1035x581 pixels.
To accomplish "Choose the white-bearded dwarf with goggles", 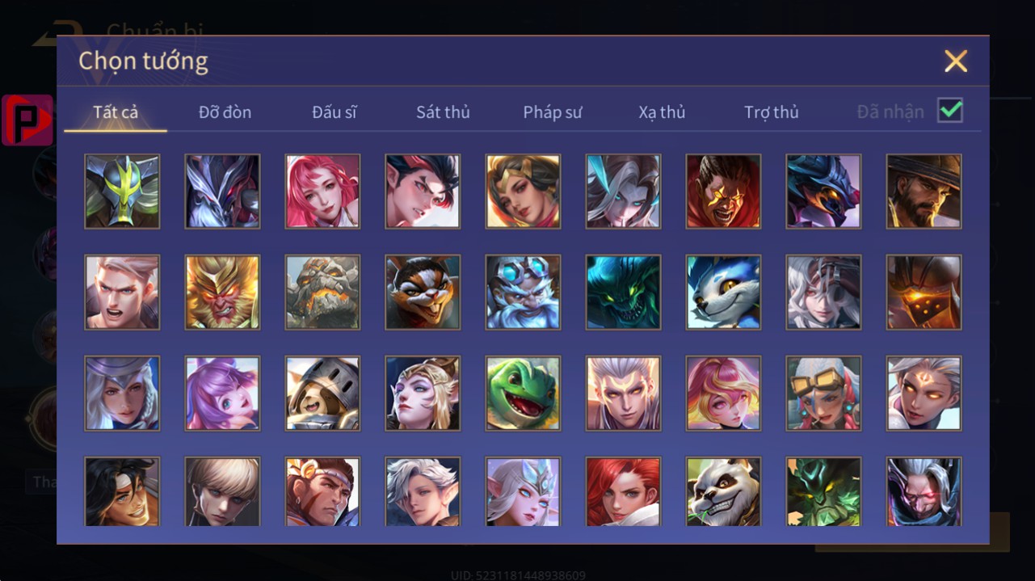I will [x=523, y=292].
